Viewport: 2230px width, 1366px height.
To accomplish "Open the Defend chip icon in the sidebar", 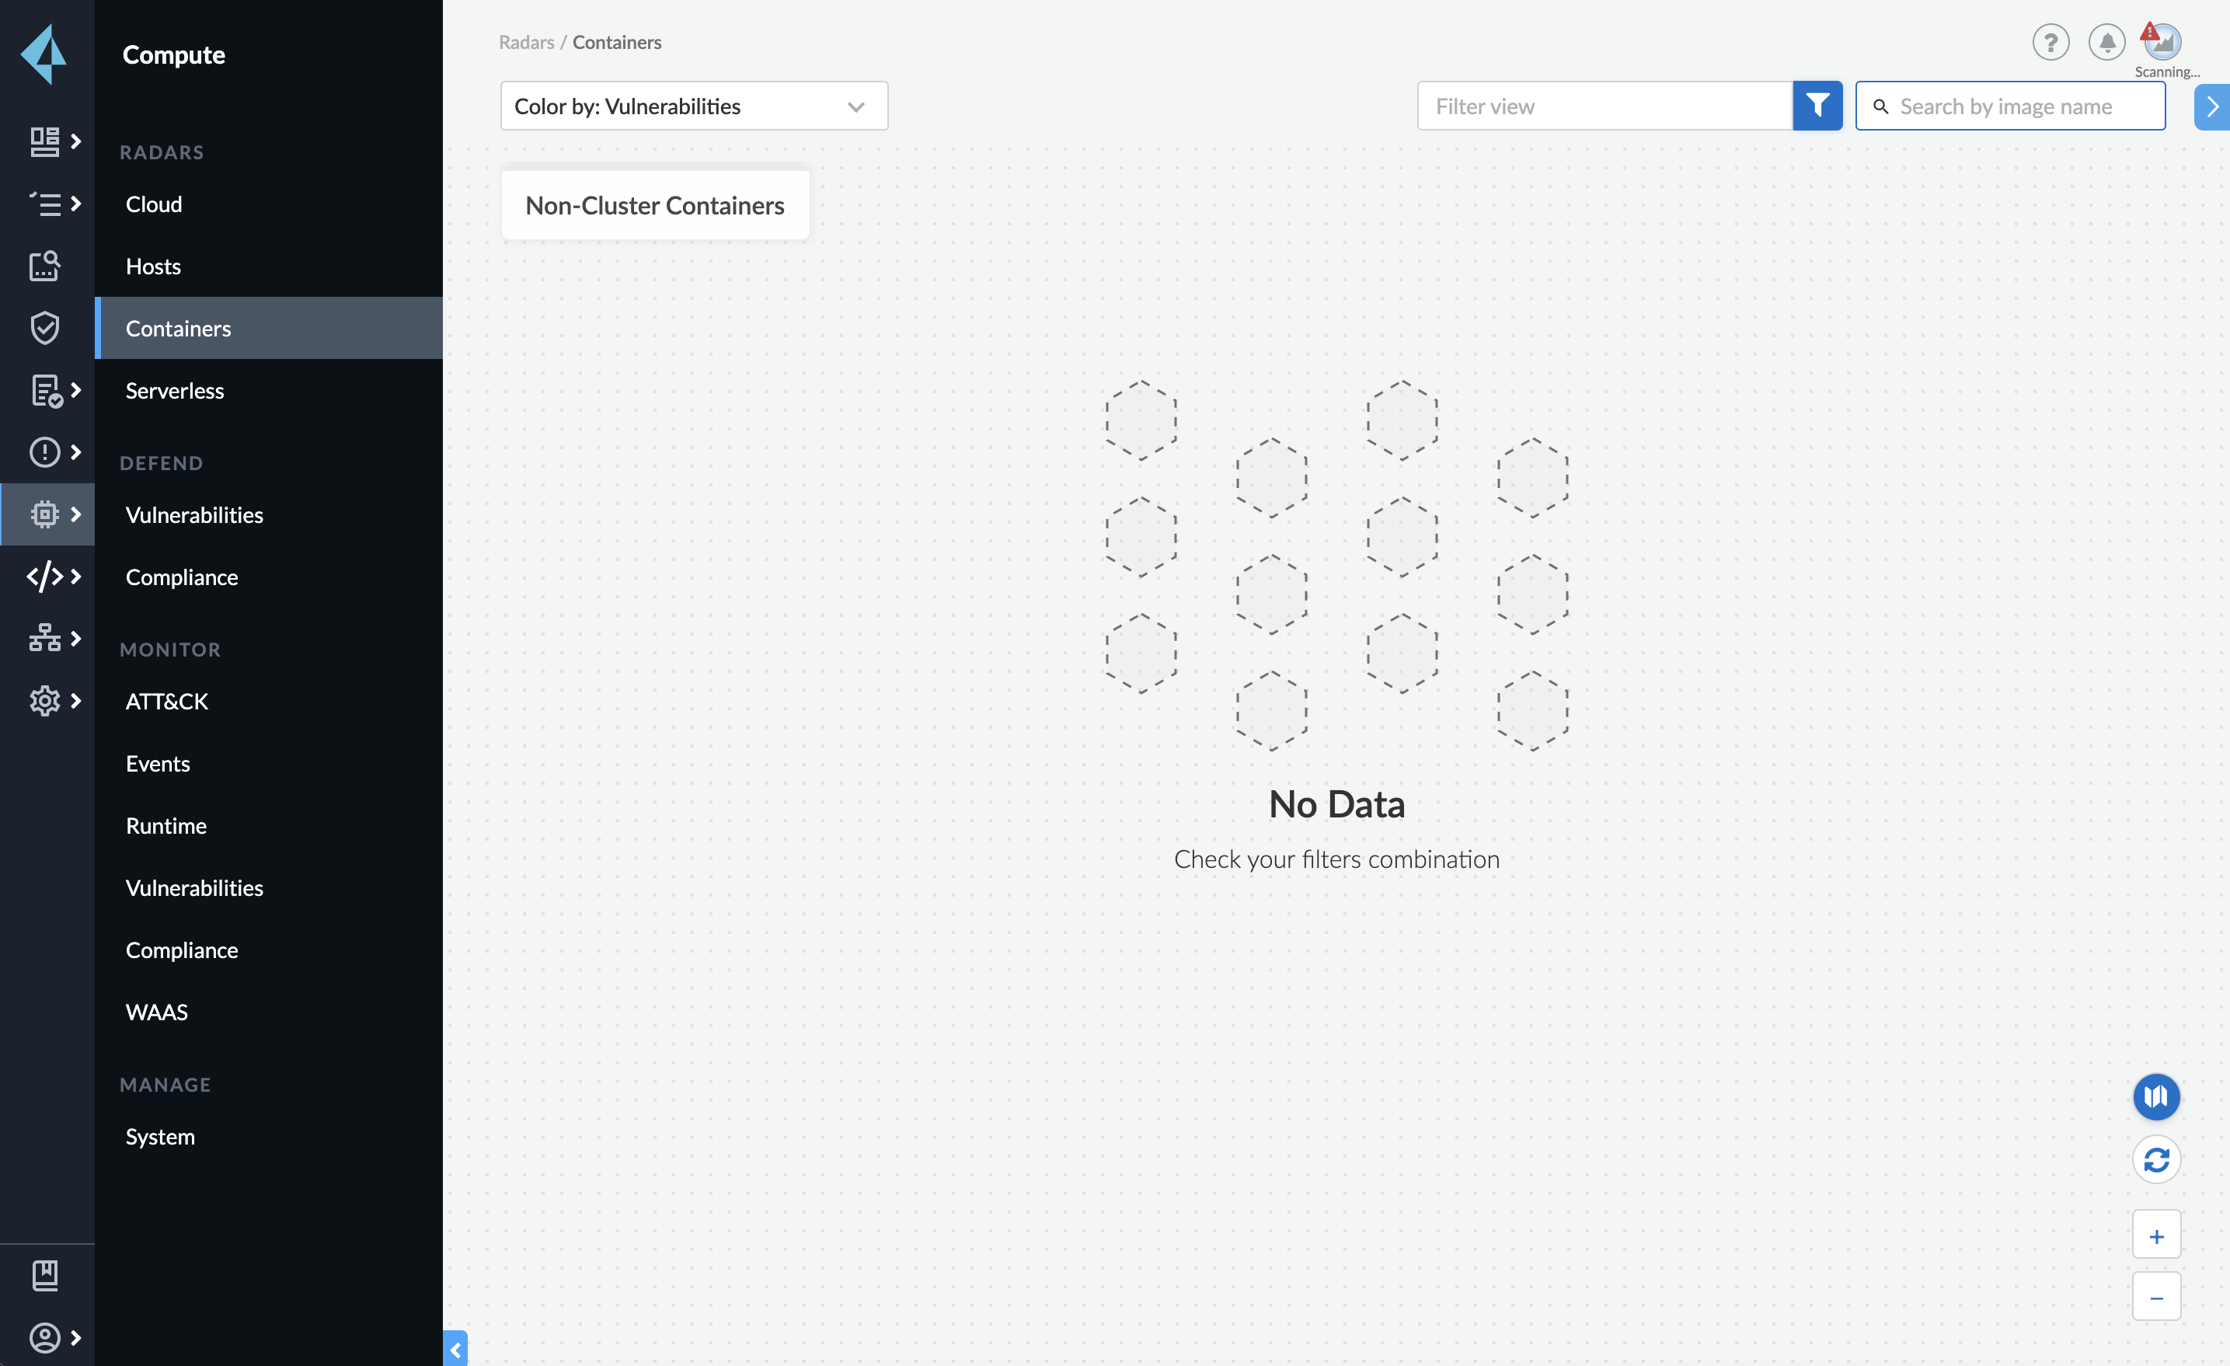I will coord(46,514).
